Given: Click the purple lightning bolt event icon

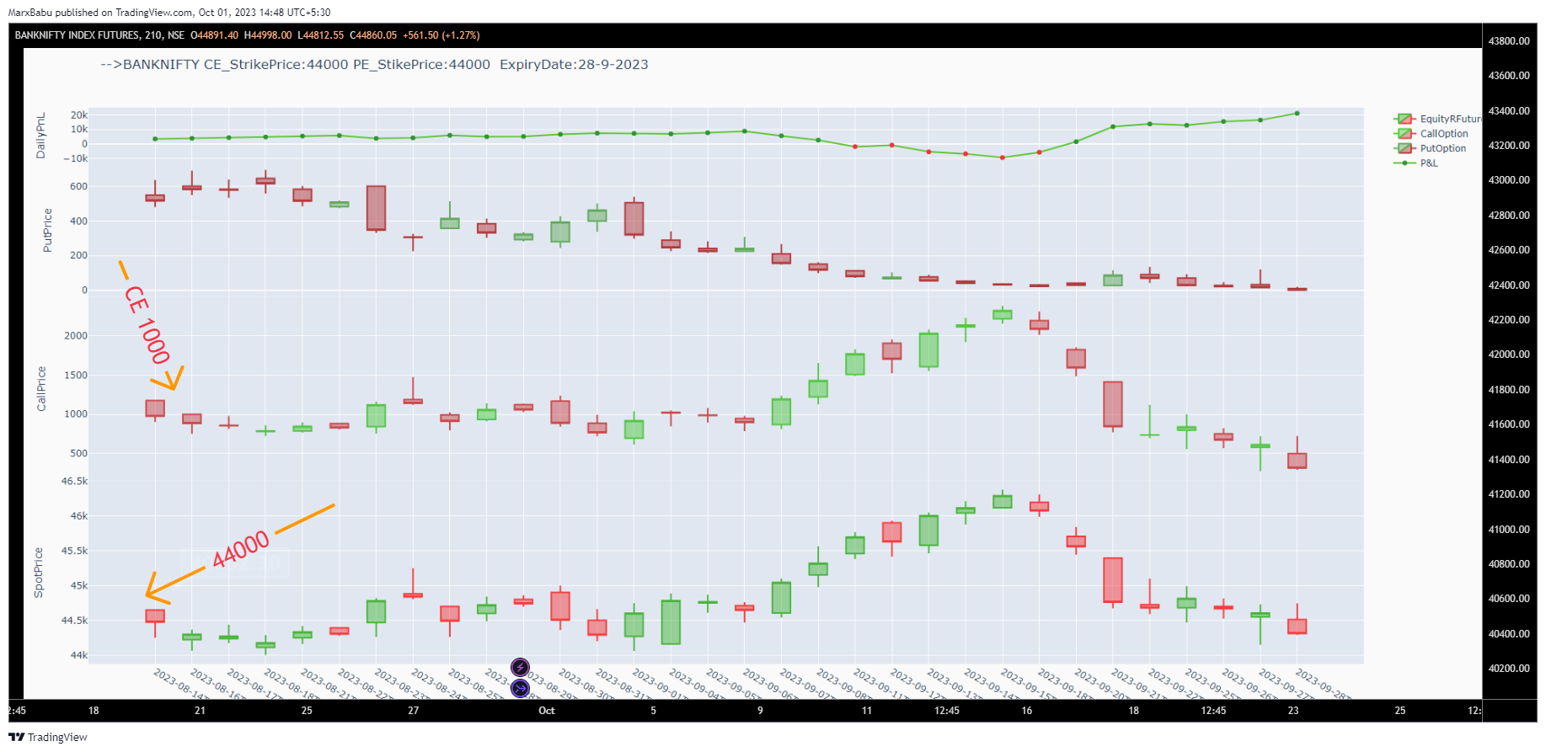Looking at the screenshot, I should tap(521, 668).
